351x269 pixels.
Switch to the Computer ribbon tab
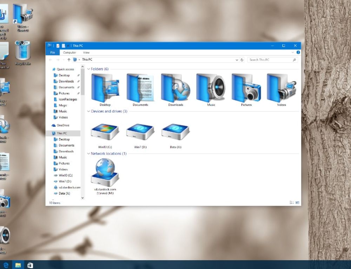tap(69, 52)
